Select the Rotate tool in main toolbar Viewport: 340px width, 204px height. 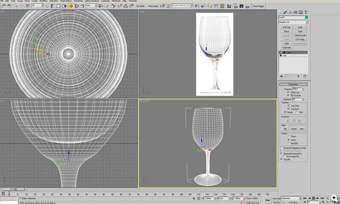pyautogui.click(x=76, y=6)
